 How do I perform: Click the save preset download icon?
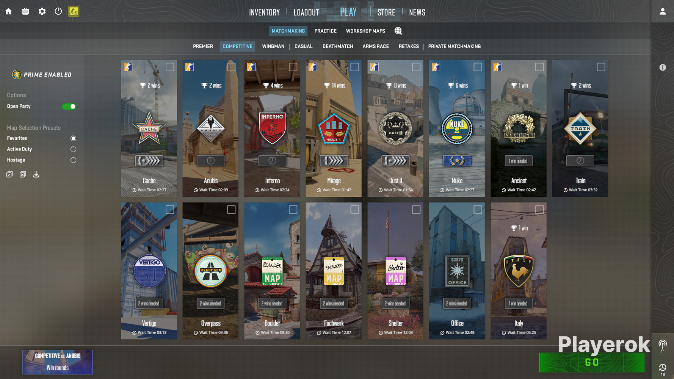[x=36, y=174]
